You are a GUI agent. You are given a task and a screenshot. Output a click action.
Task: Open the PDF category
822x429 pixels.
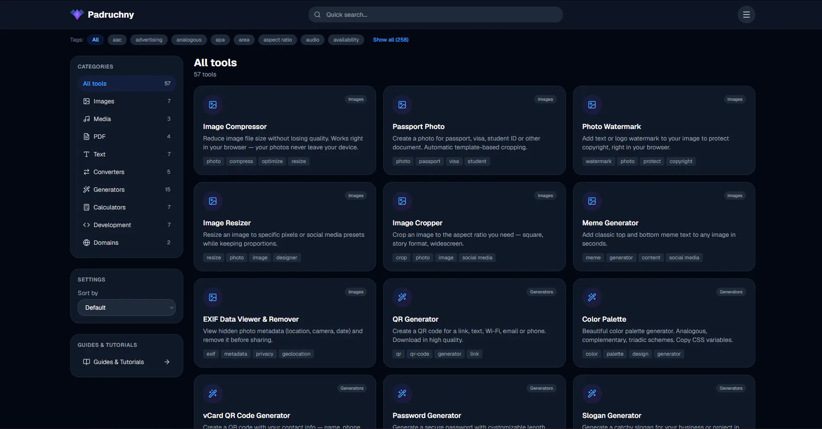[127, 137]
